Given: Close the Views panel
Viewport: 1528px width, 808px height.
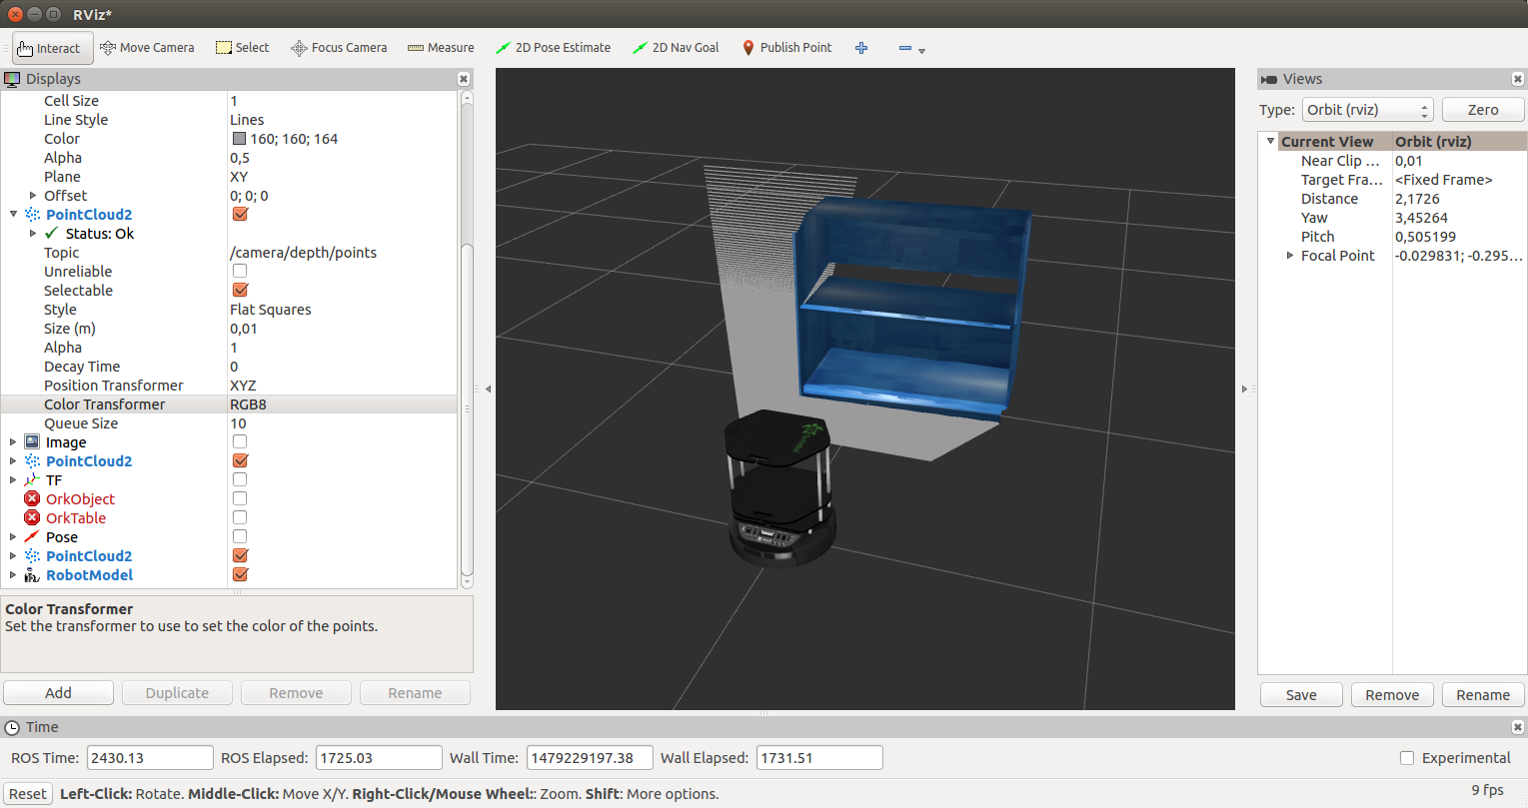Looking at the screenshot, I should 1518,79.
